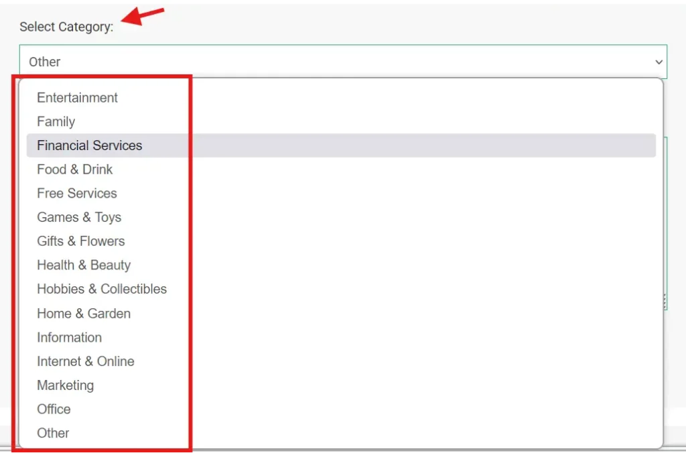
Task: Choose Other at the bottom of the list
Action: [341, 433]
